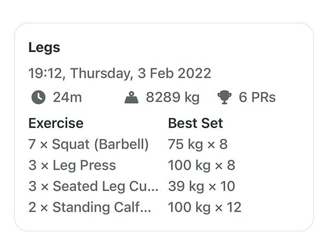This screenshot has width=328, height=238.
Task: Click the 100 kg × 8 best set
Action: [201, 165]
